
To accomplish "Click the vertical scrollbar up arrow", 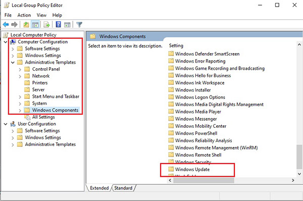I will [x=299, y=44].
